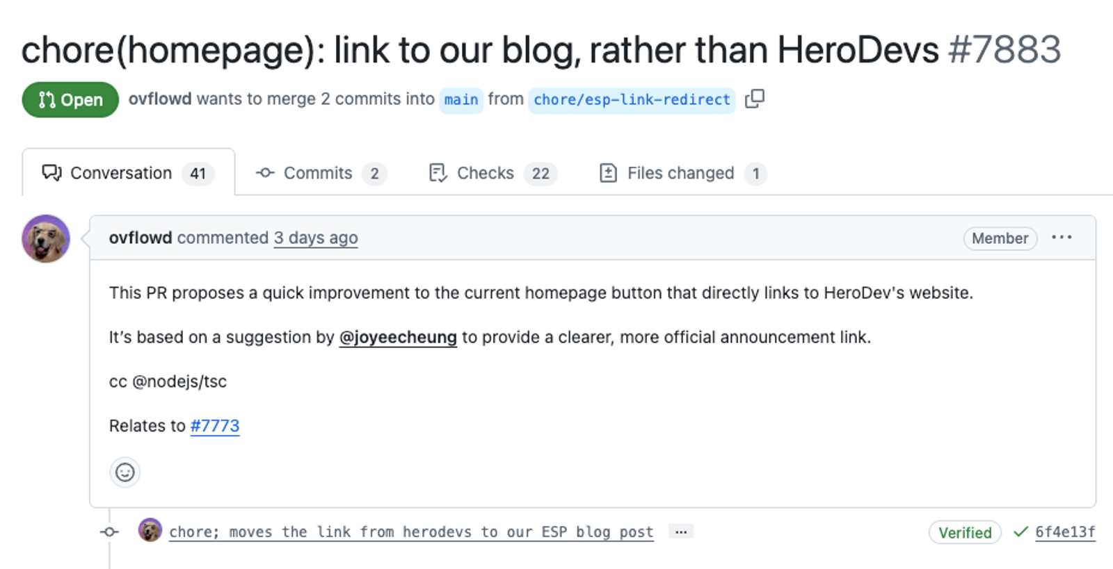The height and width of the screenshot is (569, 1113).
Task: Open the chore/esp-link-redirect branch link
Action: tap(632, 100)
